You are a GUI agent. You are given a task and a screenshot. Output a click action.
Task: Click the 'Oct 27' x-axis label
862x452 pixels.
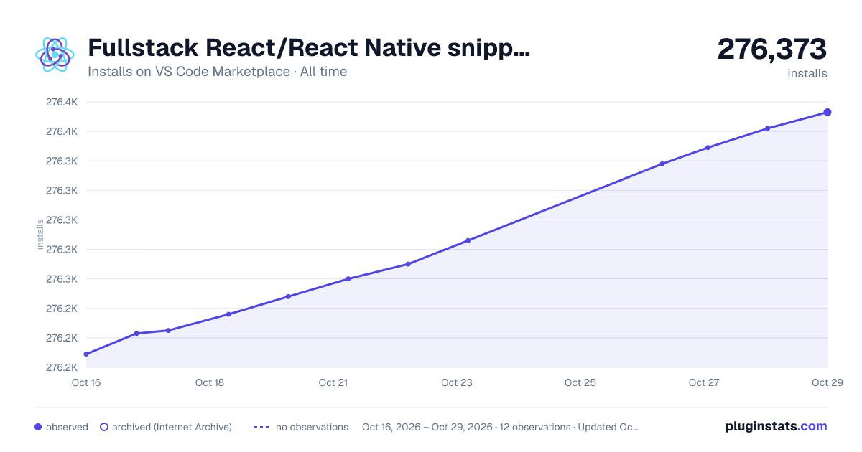click(704, 382)
